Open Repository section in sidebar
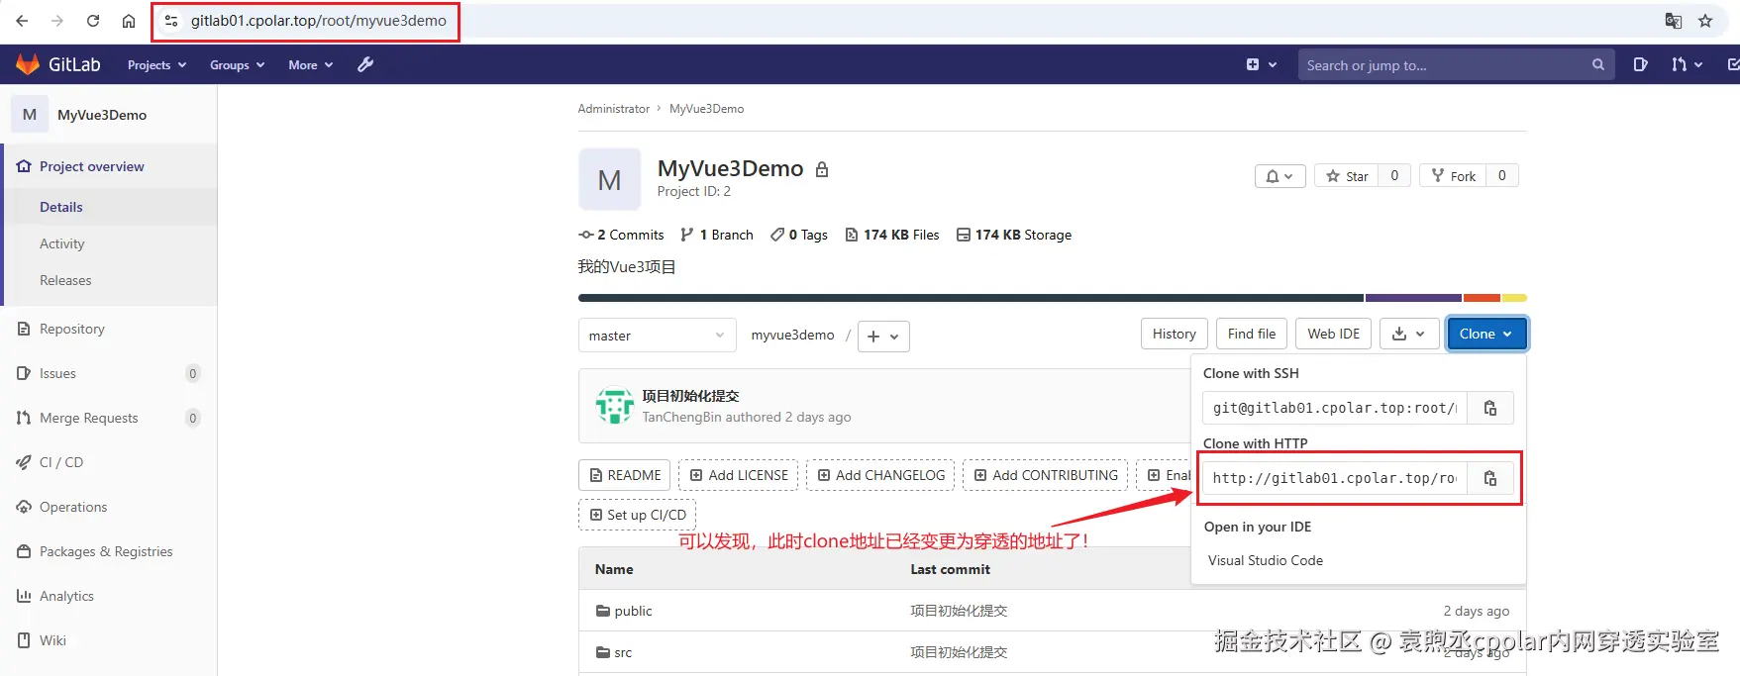The height and width of the screenshot is (676, 1740). pyautogui.click(x=108, y=329)
